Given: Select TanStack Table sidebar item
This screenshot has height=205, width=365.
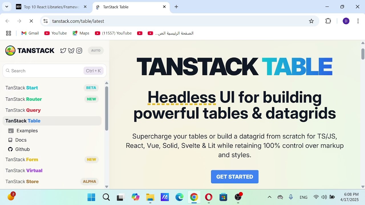Looking at the screenshot, I should click(52, 121).
